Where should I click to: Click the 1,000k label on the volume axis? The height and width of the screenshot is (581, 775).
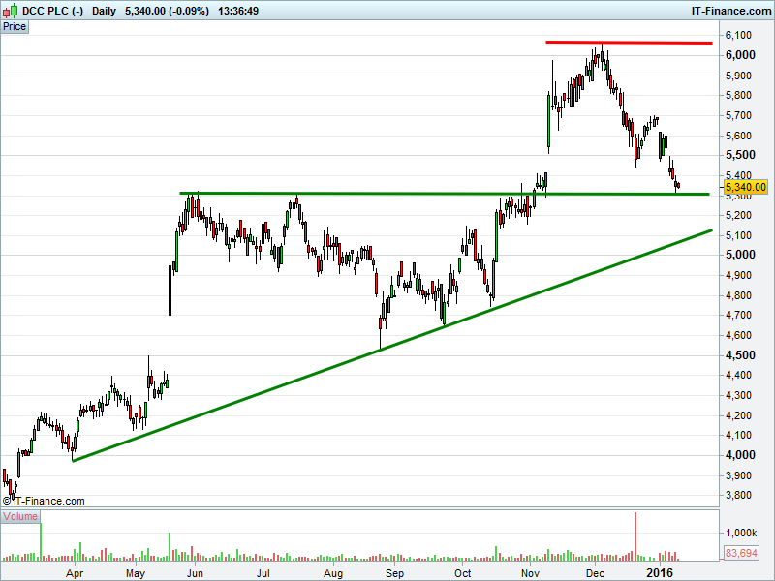tap(741, 534)
